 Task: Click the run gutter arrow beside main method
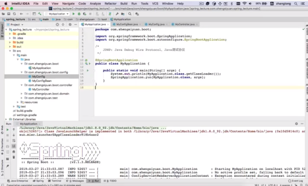pos(88,70)
